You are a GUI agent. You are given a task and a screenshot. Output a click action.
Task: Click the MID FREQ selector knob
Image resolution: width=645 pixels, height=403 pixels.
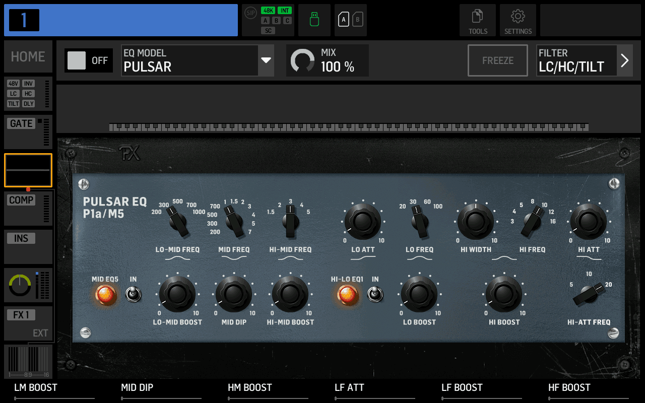click(233, 221)
